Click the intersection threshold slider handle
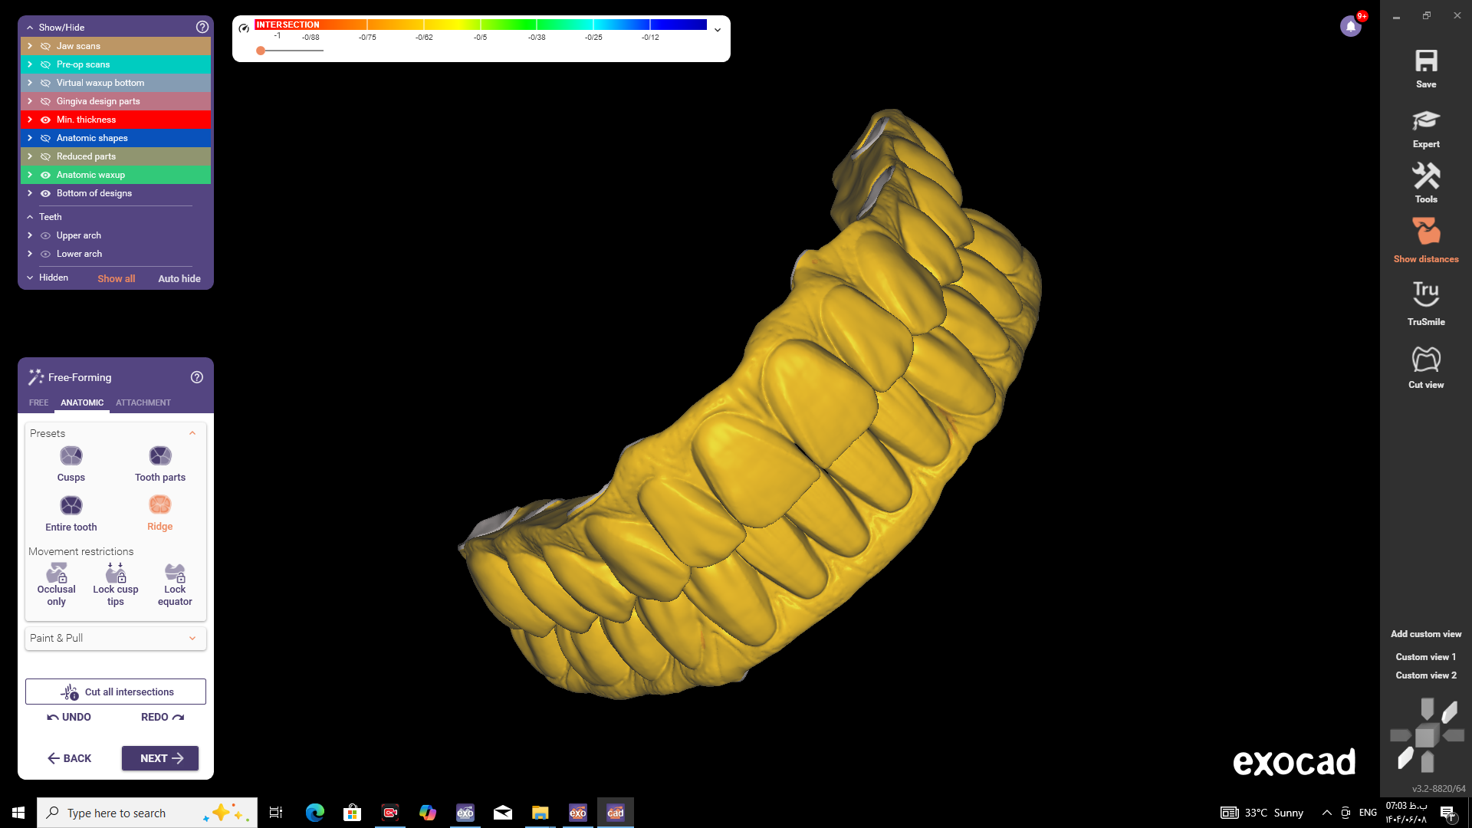Screen dimensions: 1472x828 click(x=261, y=51)
